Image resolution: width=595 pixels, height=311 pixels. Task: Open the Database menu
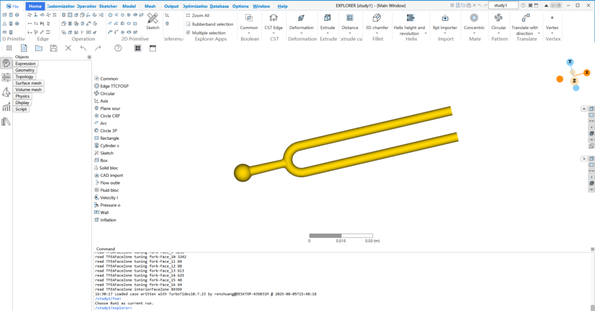[x=219, y=6]
